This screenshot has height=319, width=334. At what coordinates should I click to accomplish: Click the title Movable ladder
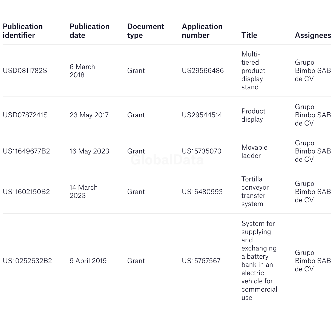(x=254, y=151)
